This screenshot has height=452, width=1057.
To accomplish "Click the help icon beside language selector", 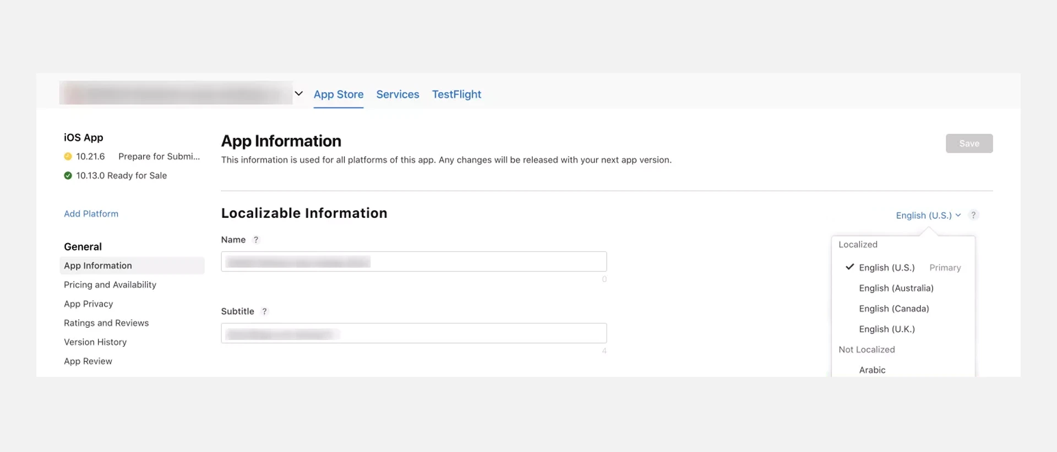I will click(x=973, y=215).
